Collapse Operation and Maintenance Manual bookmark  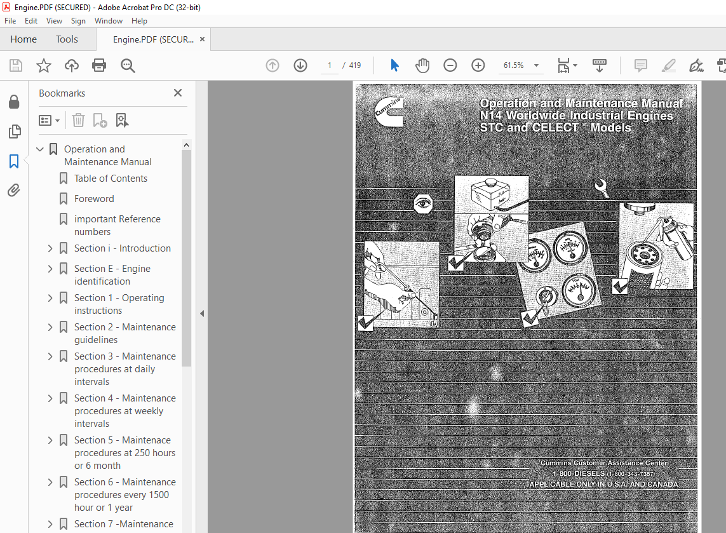(40, 149)
